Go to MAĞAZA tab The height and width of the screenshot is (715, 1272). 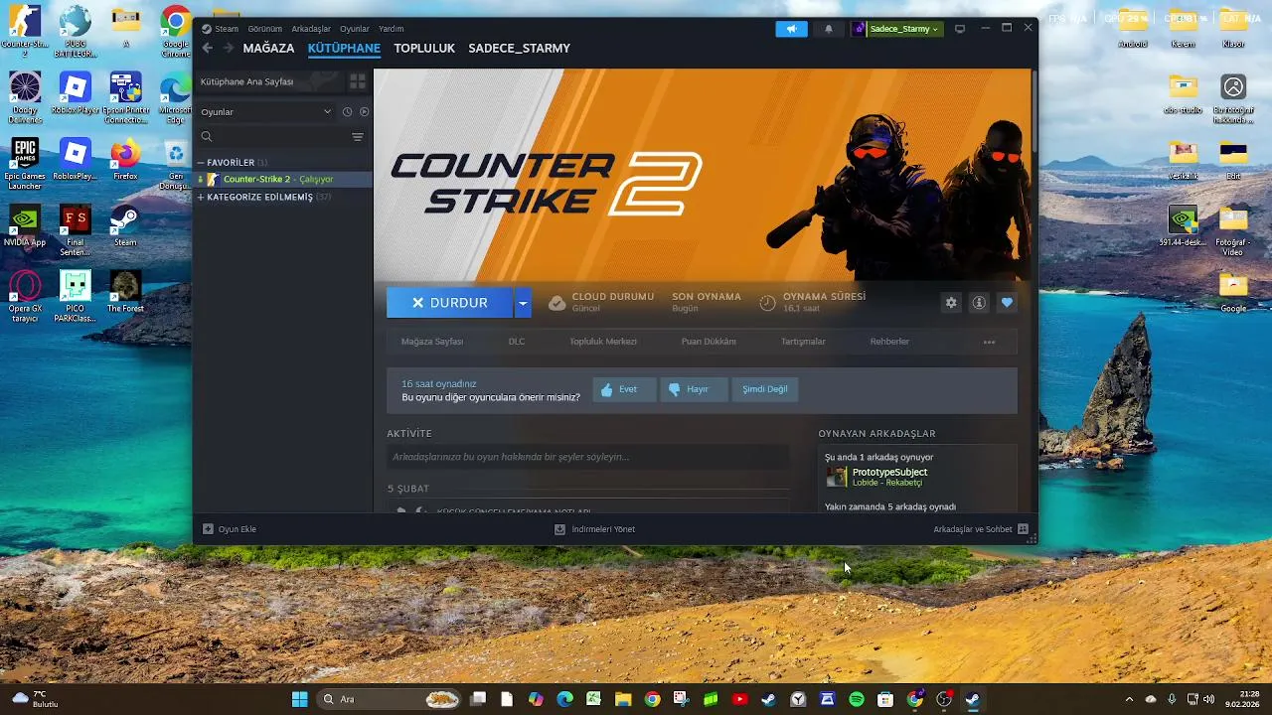click(x=268, y=48)
